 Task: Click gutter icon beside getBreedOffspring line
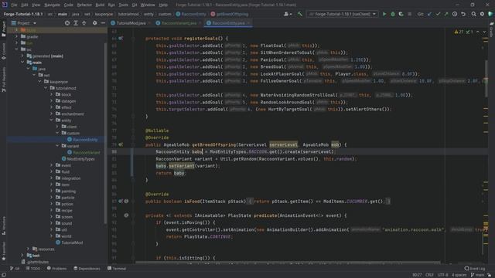pos(121,144)
